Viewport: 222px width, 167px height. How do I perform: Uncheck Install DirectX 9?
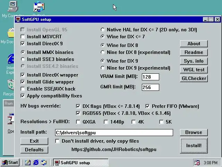[23, 43]
